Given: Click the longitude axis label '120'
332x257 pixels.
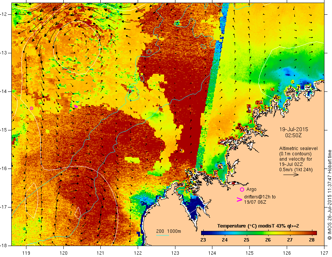Looking at the screenshot, I should click(x=63, y=253).
